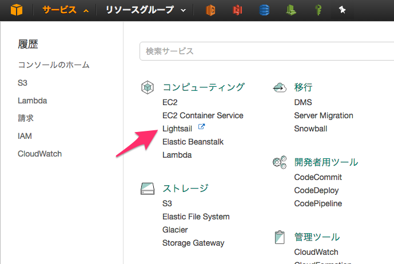The height and width of the screenshot is (264, 394).
Task: Click the Lightsail external link icon
Action: pos(201,127)
